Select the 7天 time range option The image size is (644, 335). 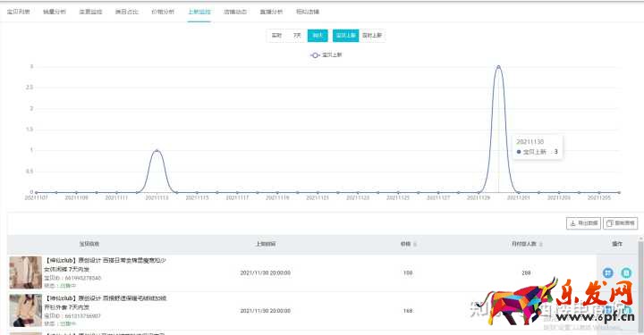[x=297, y=35]
